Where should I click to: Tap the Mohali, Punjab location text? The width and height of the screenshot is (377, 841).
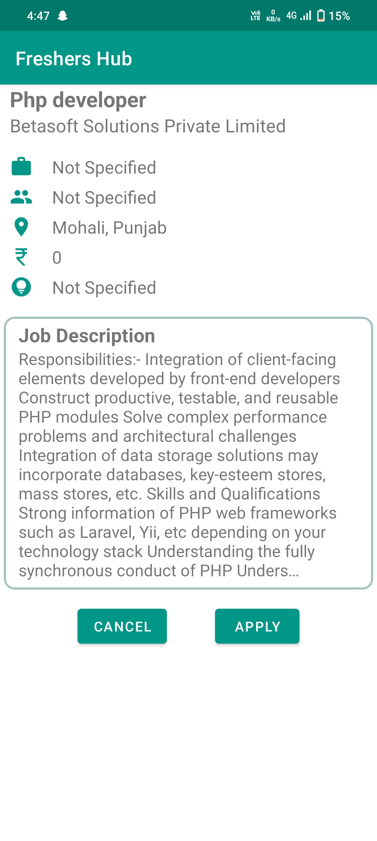(x=110, y=228)
